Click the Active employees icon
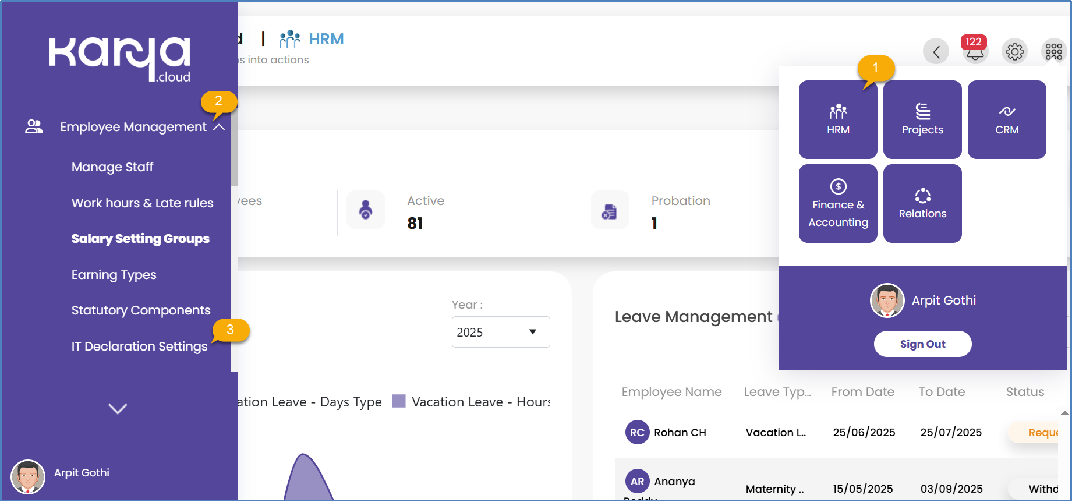The height and width of the screenshot is (502, 1072). 366,210
